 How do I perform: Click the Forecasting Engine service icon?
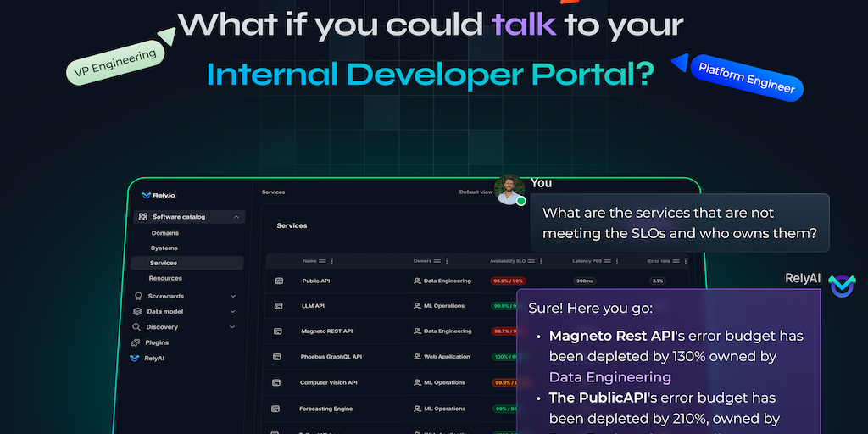[x=275, y=409]
